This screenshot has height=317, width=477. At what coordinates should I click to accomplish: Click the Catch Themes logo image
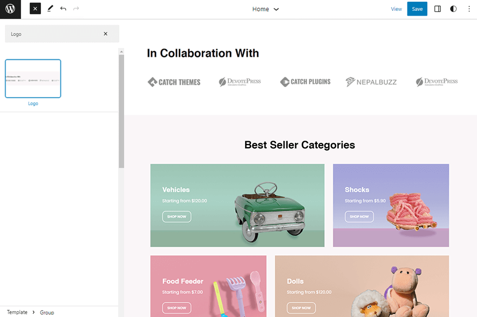(174, 82)
